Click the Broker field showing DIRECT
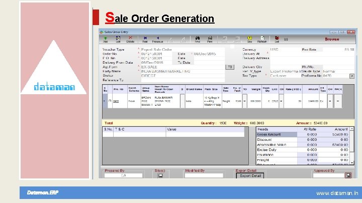Viewport: 362px width, 203px height. pyautogui.click(x=183, y=76)
